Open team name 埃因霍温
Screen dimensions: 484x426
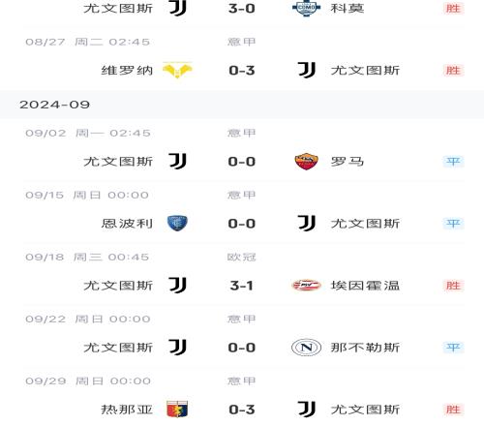(x=365, y=286)
